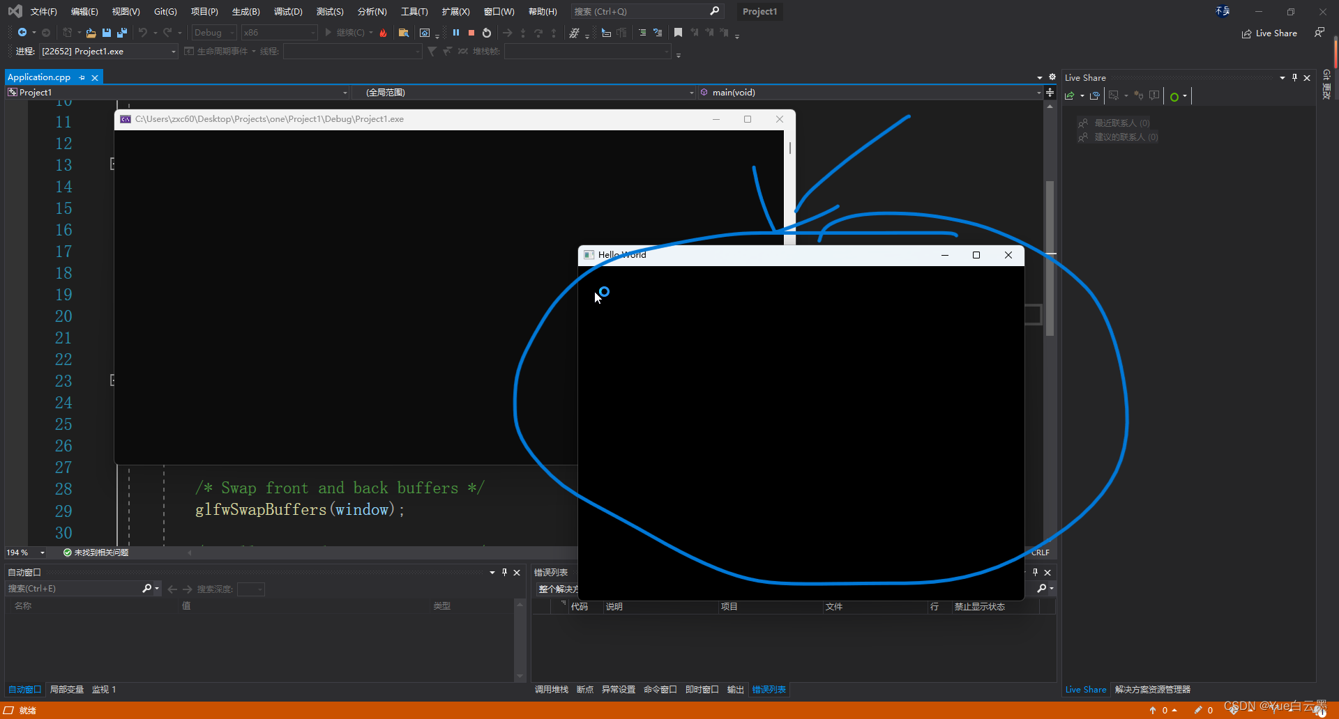Click the step into icon

(523, 33)
